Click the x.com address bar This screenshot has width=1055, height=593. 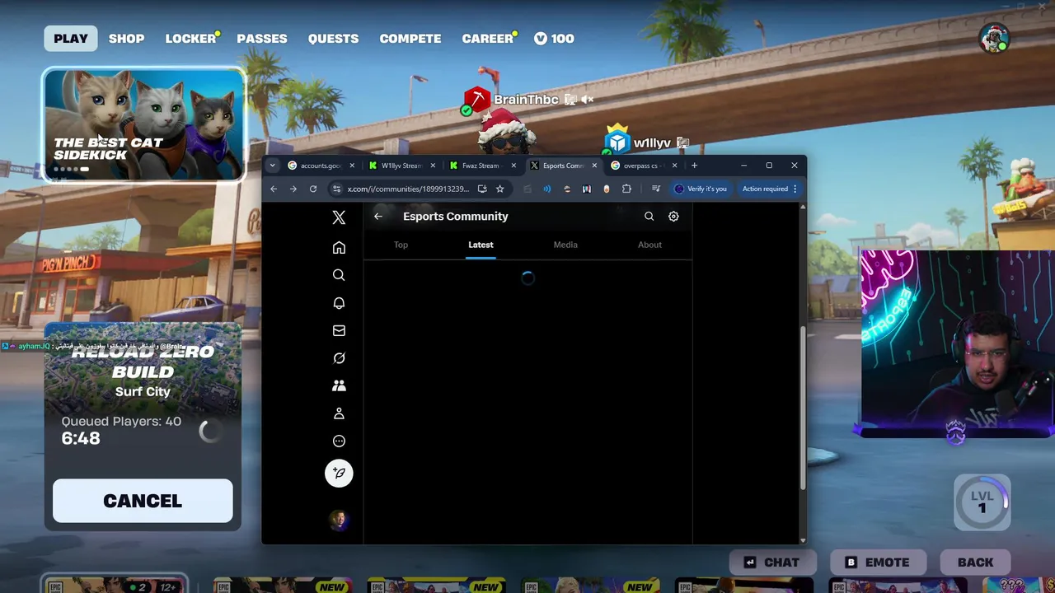click(408, 189)
